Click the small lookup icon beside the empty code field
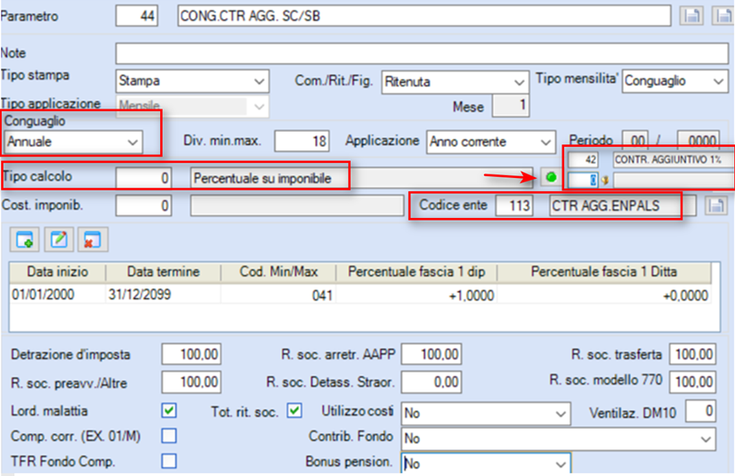The width and height of the screenshot is (735, 476). (606, 180)
